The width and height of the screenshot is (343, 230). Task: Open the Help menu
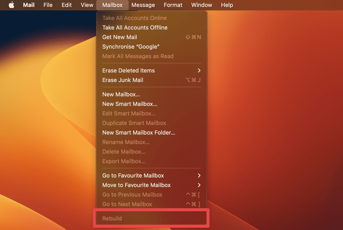coord(227,5)
